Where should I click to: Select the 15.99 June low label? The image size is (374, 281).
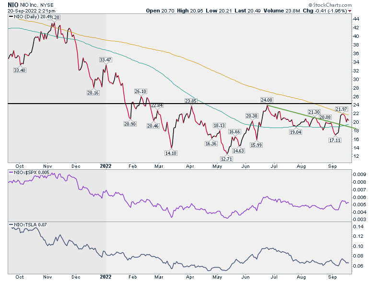[256, 145]
